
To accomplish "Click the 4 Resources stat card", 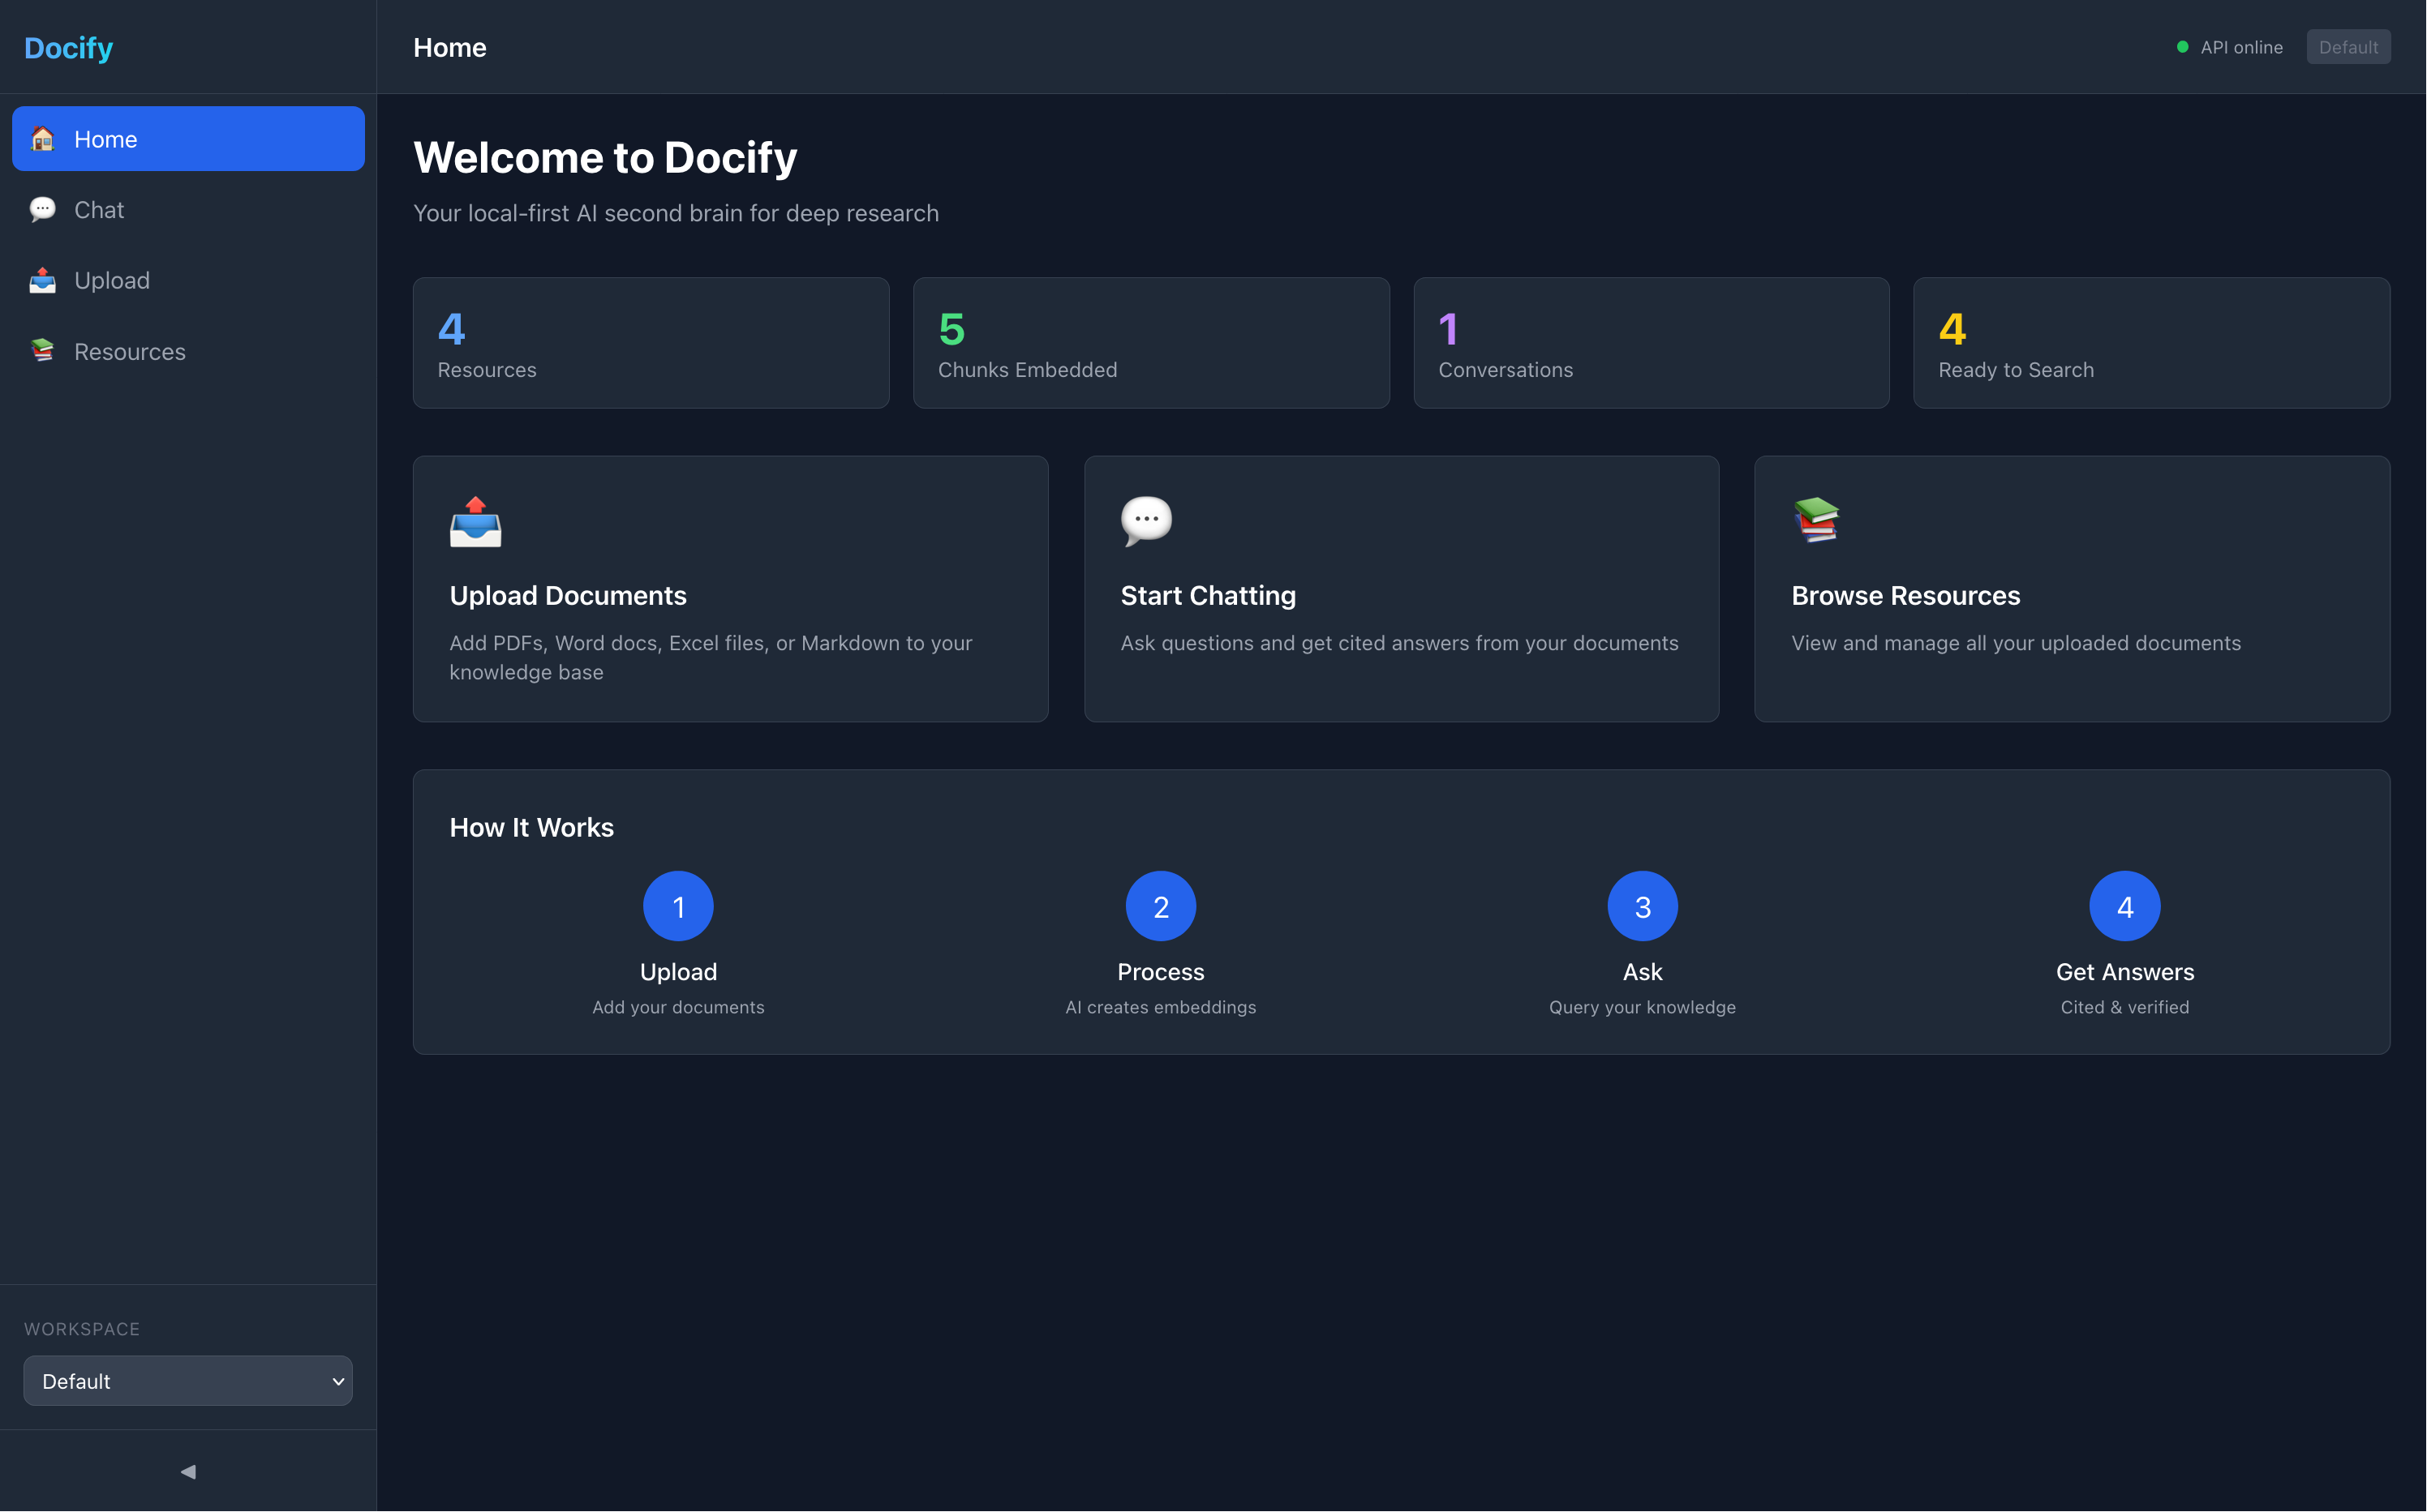I will (x=651, y=342).
